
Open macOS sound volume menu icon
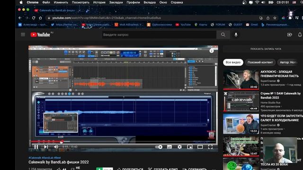[263, 2]
